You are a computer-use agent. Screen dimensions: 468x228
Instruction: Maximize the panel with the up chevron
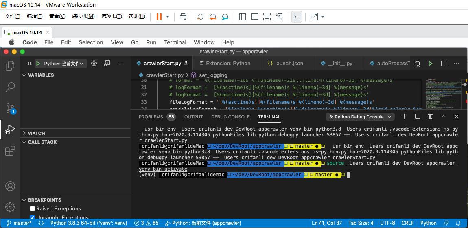click(444, 116)
